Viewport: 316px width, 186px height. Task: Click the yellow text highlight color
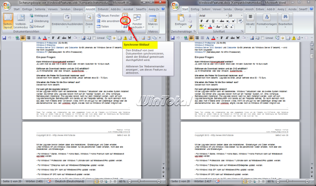pyautogui.click(x=201, y=26)
